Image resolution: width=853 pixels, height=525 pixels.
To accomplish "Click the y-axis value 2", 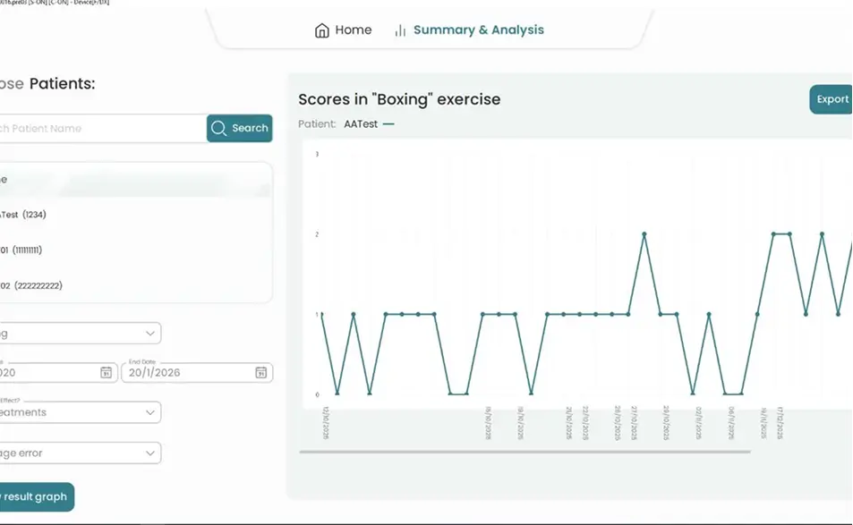I will click(317, 234).
